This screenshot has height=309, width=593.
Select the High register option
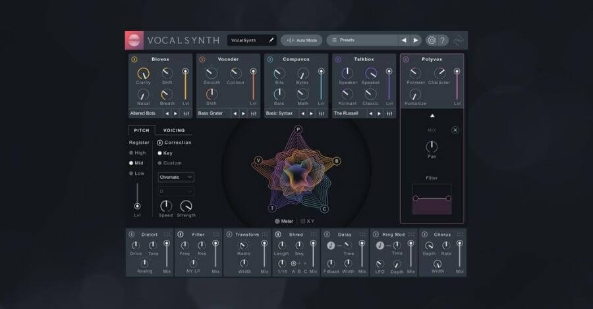pyautogui.click(x=137, y=153)
